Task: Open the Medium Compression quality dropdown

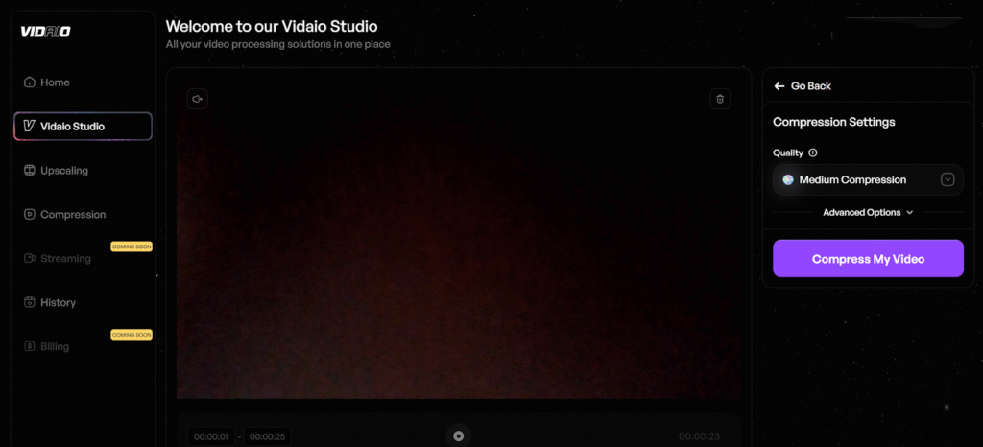Action: 854,179
